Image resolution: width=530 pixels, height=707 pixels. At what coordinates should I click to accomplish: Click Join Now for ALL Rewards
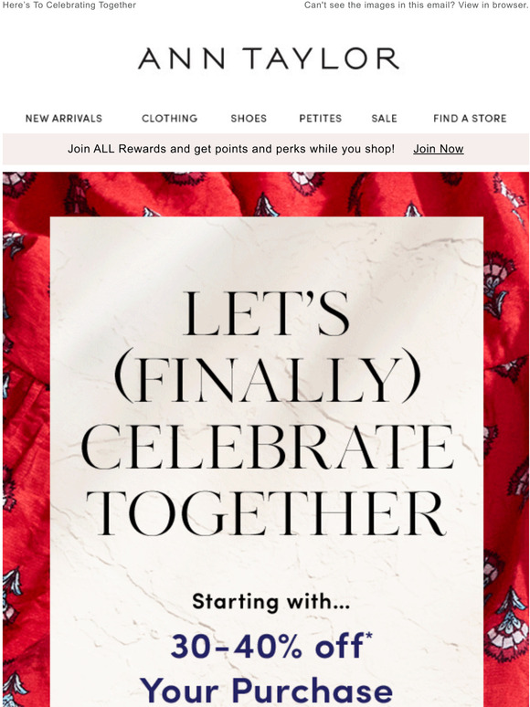(439, 149)
